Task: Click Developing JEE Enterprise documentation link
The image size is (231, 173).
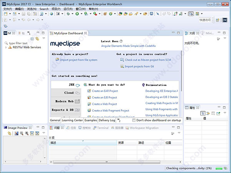Action: pyautogui.click(x=161, y=91)
